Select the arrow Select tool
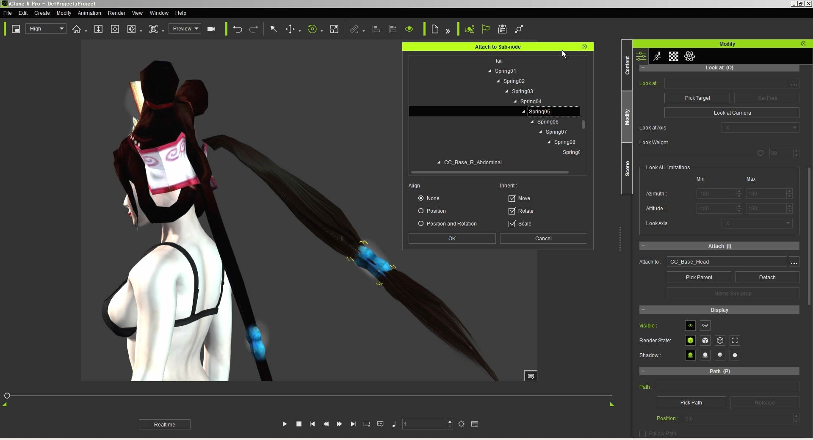Screen dimensions: 813x440 [274, 29]
